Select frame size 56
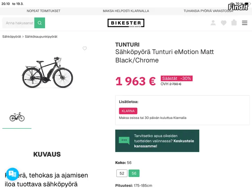The image size is (252, 189). pyautogui.click(x=134, y=173)
